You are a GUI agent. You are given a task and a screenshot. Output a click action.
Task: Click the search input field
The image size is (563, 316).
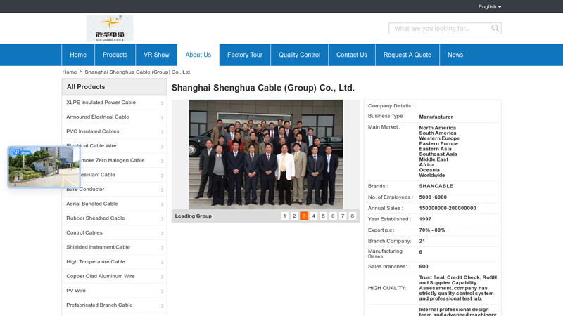pyautogui.click(x=441, y=28)
